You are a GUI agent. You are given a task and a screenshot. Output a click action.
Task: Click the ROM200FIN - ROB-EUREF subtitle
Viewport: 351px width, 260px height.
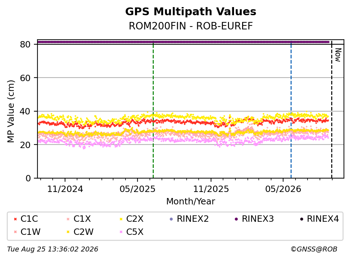191,26
